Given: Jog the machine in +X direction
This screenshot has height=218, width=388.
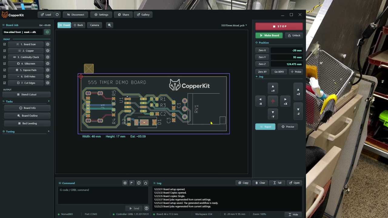Looking at the screenshot, I should coord(285,101).
